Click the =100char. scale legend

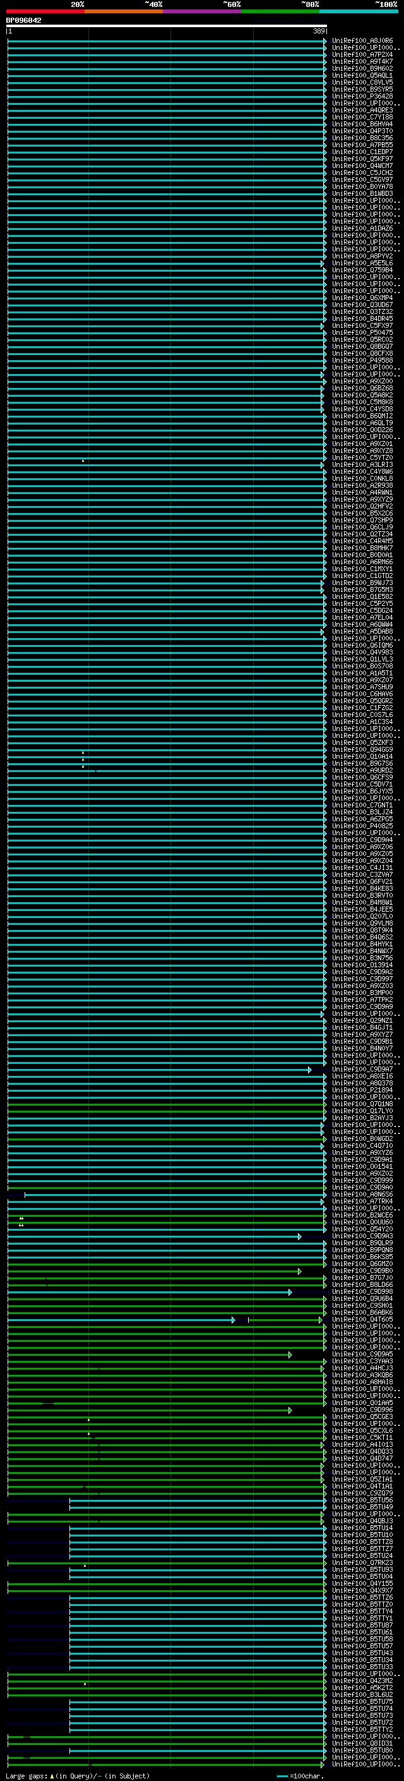(300, 1776)
